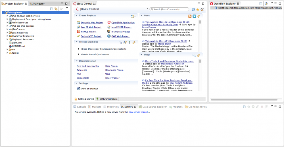The height and width of the screenshot is (147, 284).
Task: Open the Project Explorer view menu dropdown
Action: click(x=67, y=8)
